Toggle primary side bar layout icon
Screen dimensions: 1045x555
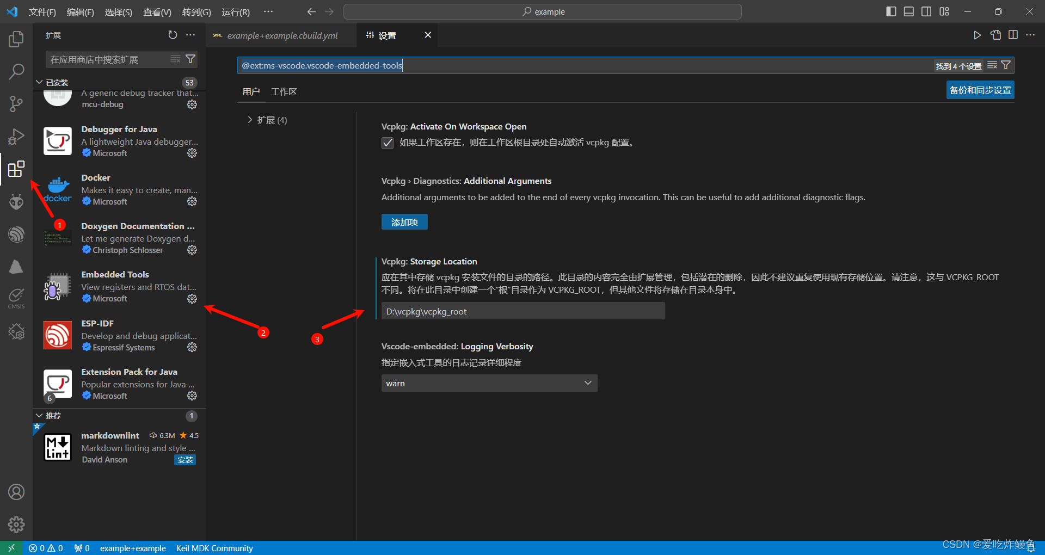point(891,11)
